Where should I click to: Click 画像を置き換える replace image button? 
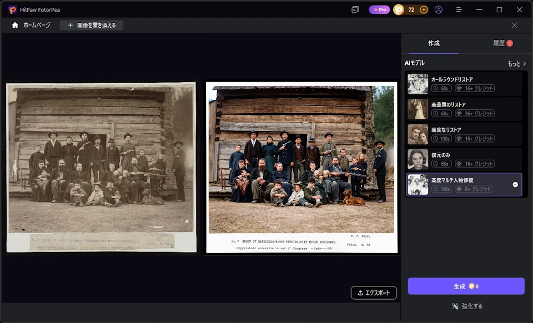click(92, 25)
